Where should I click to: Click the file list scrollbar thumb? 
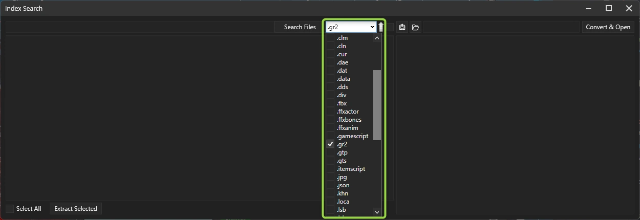(x=377, y=105)
